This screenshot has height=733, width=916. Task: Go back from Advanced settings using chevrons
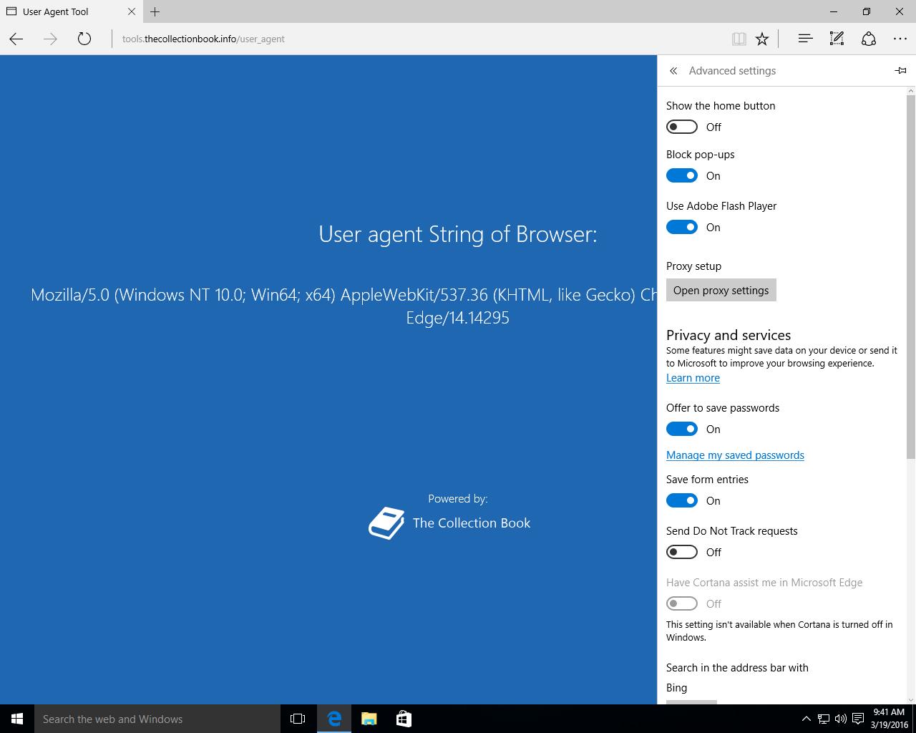(x=673, y=71)
